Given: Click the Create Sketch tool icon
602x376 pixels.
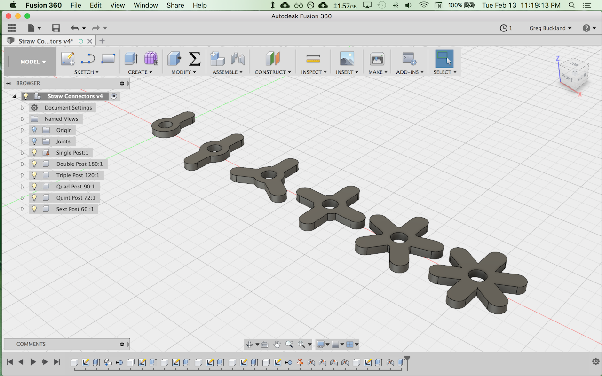Looking at the screenshot, I should pyautogui.click(x=68, y=59).
